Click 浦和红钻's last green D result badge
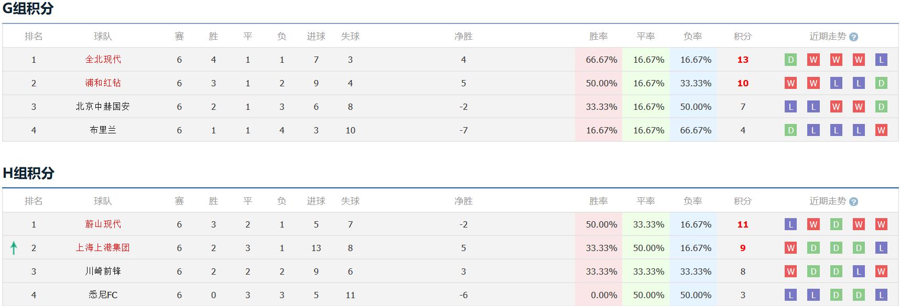 (881, 83)
